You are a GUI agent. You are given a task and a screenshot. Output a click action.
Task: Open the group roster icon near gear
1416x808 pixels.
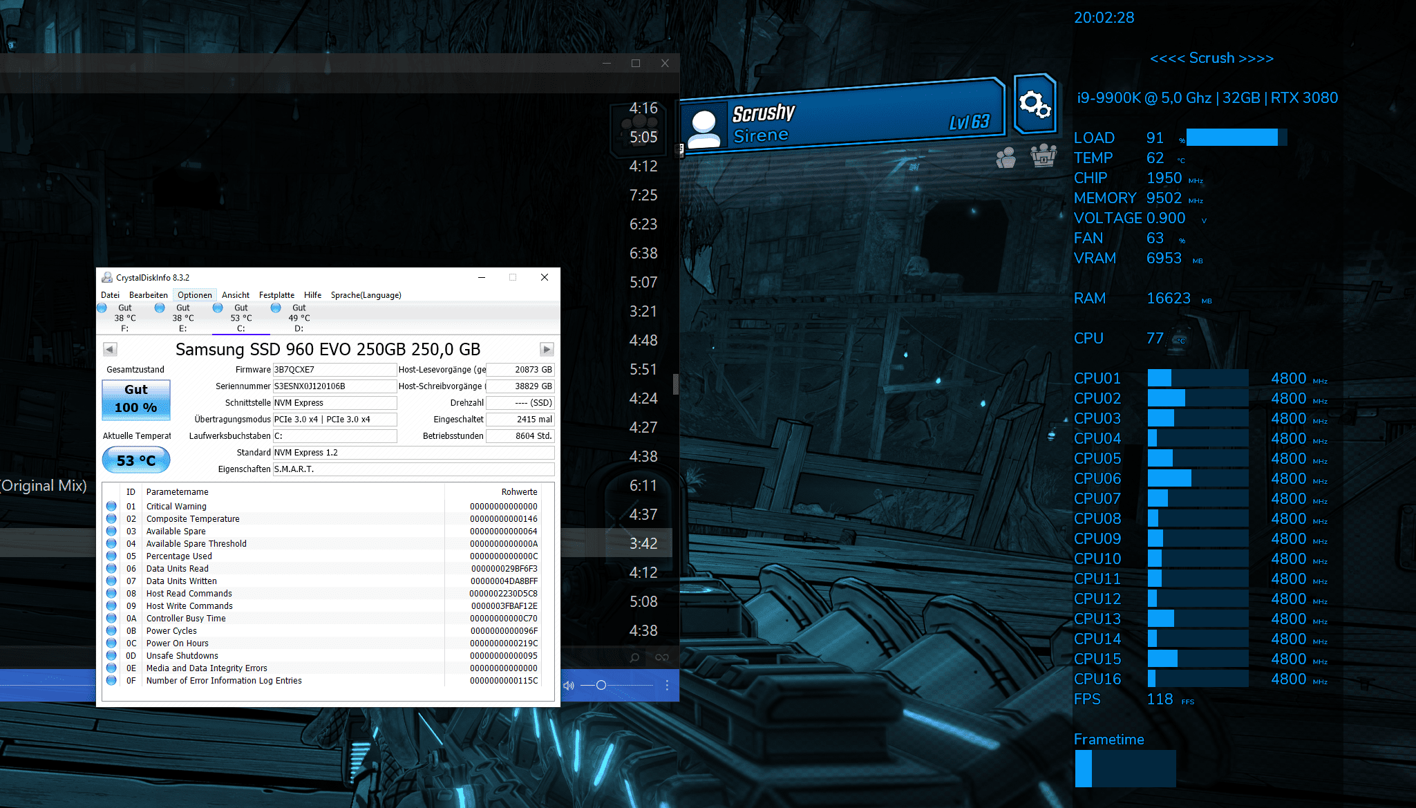pos(1044,156)
